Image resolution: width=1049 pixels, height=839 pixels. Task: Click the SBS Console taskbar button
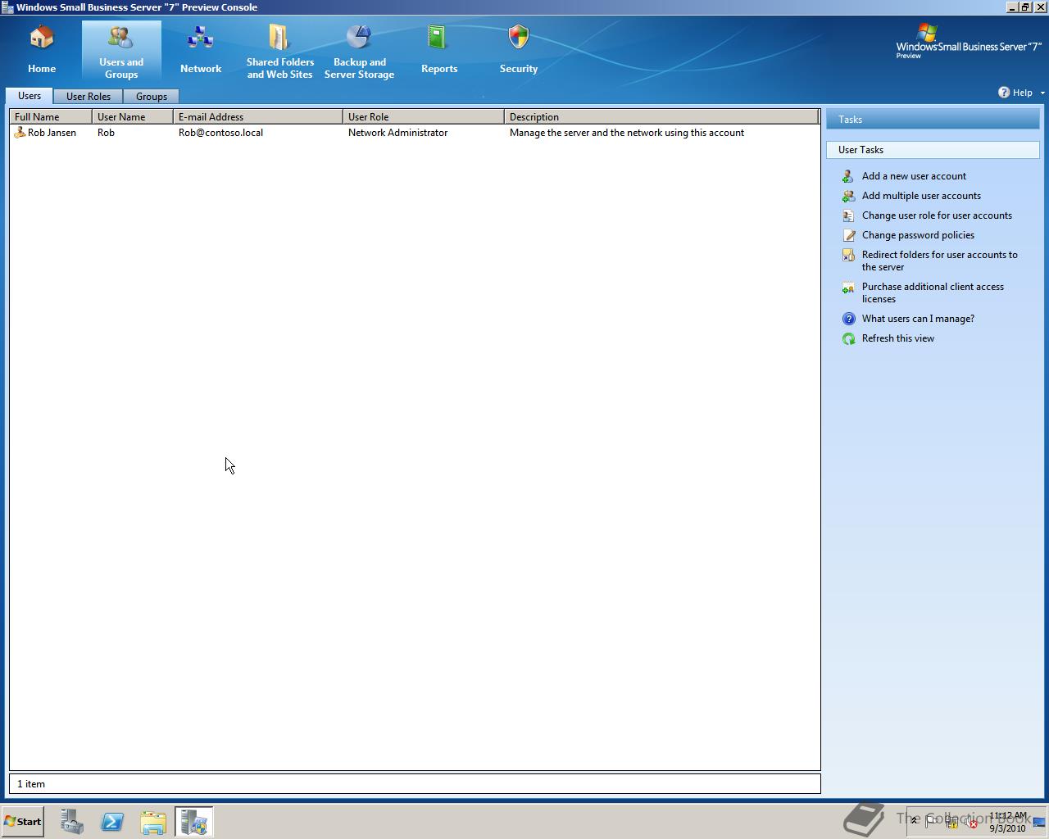click(x=194, y=822)
